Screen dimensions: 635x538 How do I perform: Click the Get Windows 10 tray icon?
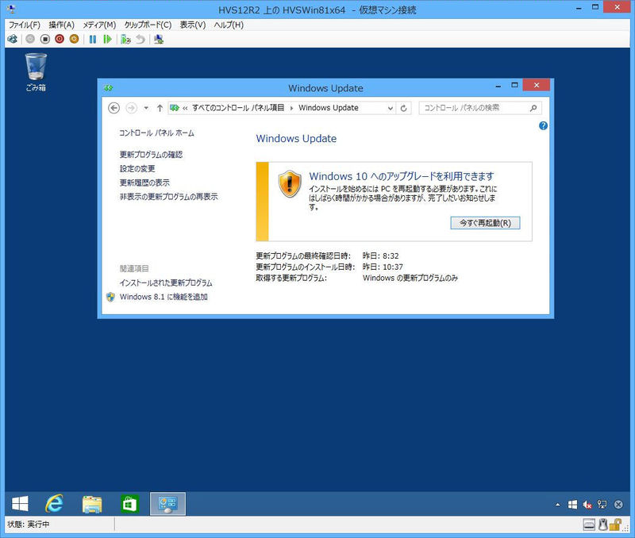click(572, 505)
